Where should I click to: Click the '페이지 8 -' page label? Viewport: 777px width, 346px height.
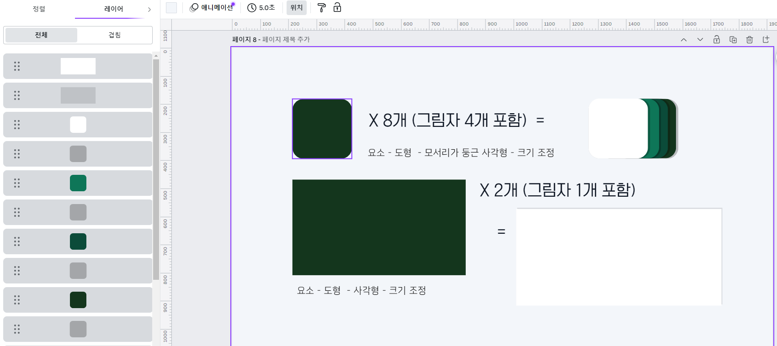[246, 40]
